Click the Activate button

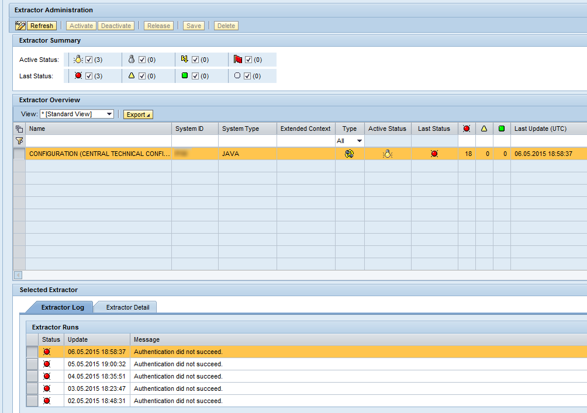click(x=81, y=26)
